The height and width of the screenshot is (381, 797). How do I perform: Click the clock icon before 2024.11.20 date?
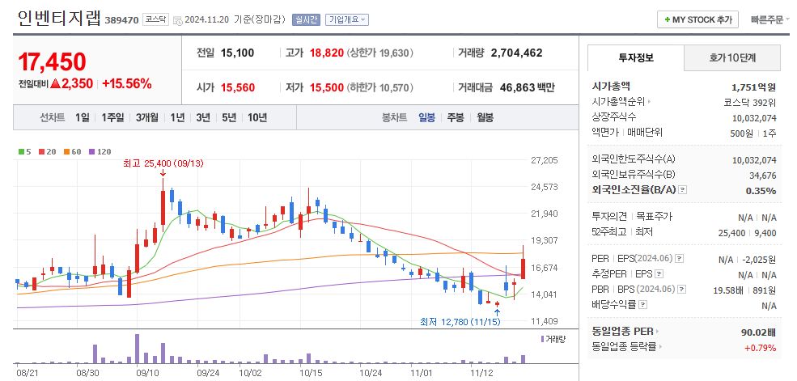point(177,20)
